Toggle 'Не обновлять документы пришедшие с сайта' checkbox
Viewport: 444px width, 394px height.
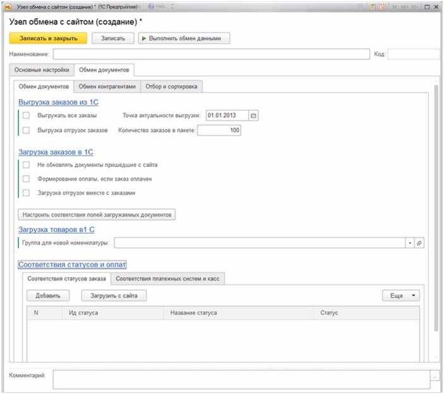(x=27, y=165)
